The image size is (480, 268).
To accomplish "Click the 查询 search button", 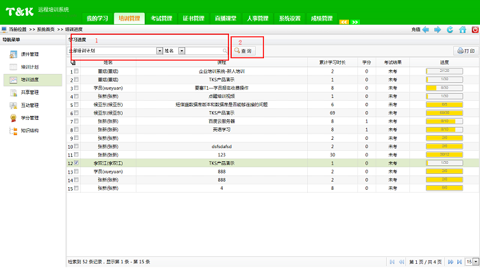I will click(244, 51).
